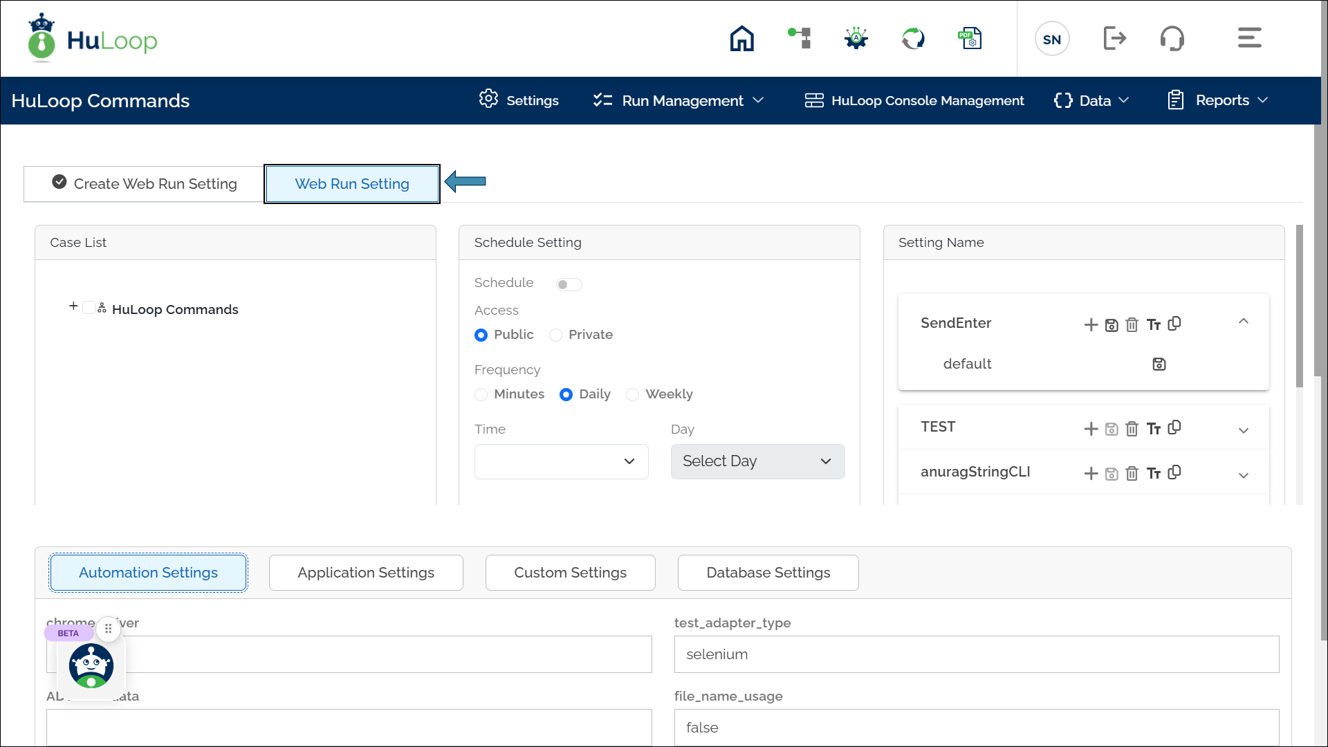The height and width of the screenshot is (747, 1328).
Task: Copy the anuragStringCLI setting
Action: (1174, 472)
